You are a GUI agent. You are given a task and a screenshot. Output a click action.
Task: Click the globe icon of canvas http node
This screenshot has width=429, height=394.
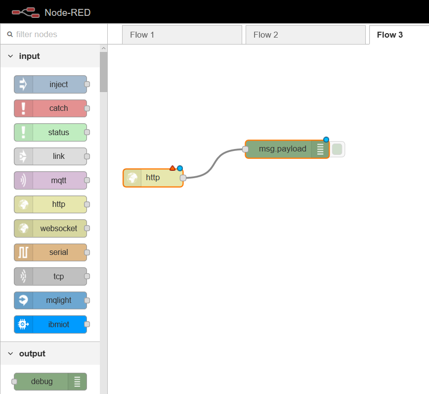pos(132,178)
